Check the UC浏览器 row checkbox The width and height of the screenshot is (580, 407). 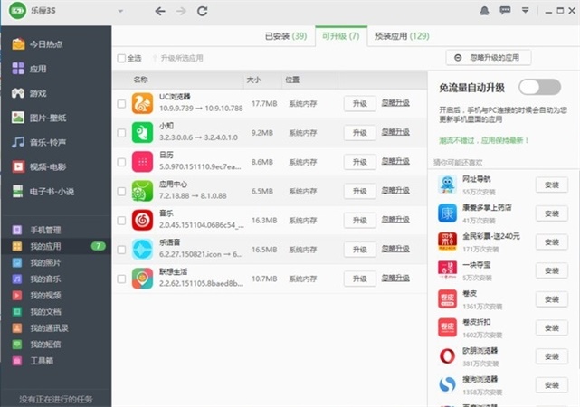(121, 103)
